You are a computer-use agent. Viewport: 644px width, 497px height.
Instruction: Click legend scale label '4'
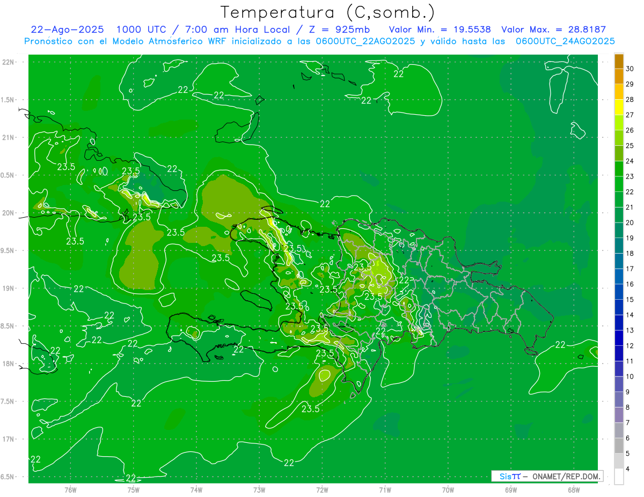click(628, 469)
